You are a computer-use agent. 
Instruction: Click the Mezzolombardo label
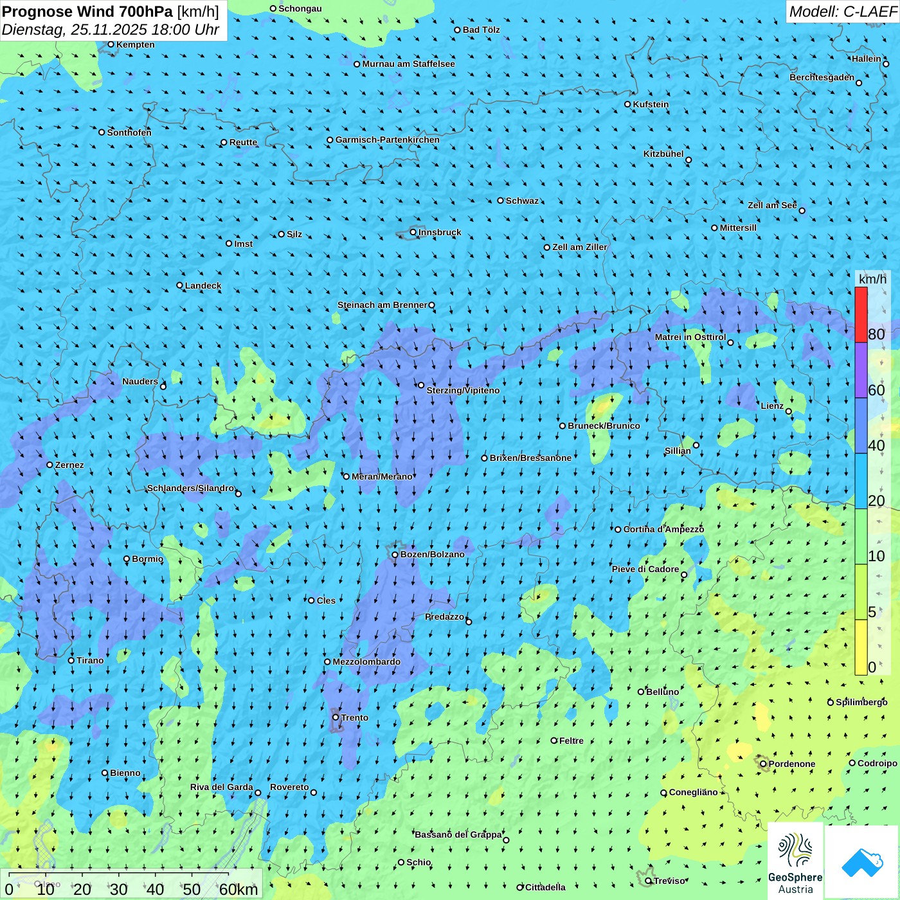click(366, 661)
